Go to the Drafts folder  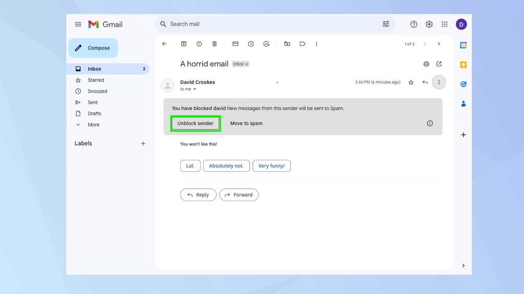[94, 113]
